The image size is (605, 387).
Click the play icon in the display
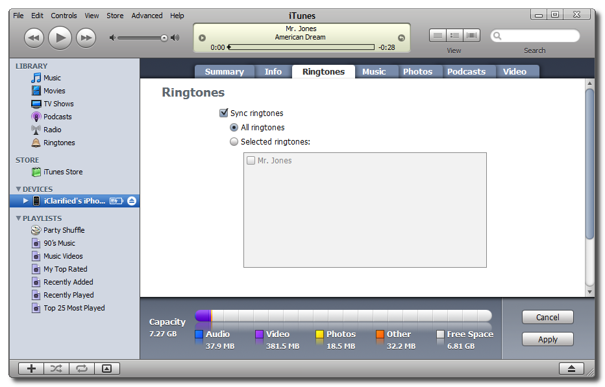tap(202, 38)
